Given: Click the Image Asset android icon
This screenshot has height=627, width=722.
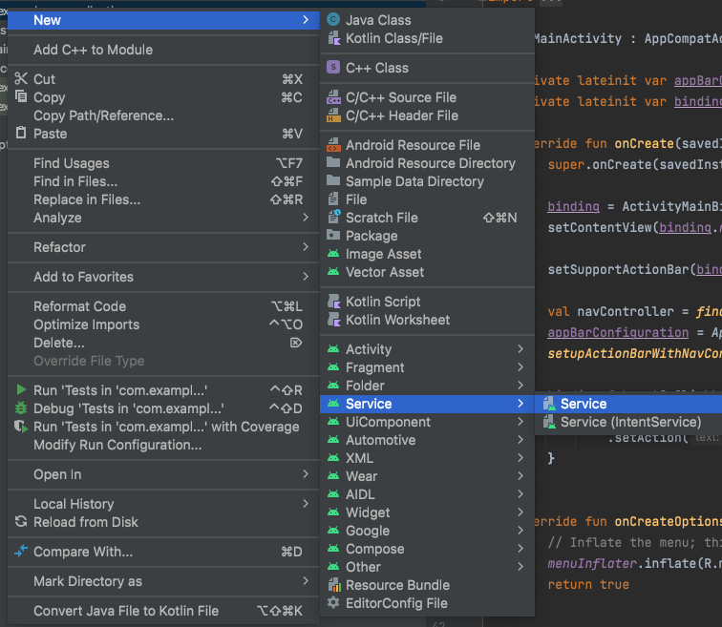Looking at the screenshot, I should [333, 254].
